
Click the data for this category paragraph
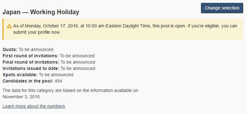(70, 94)
